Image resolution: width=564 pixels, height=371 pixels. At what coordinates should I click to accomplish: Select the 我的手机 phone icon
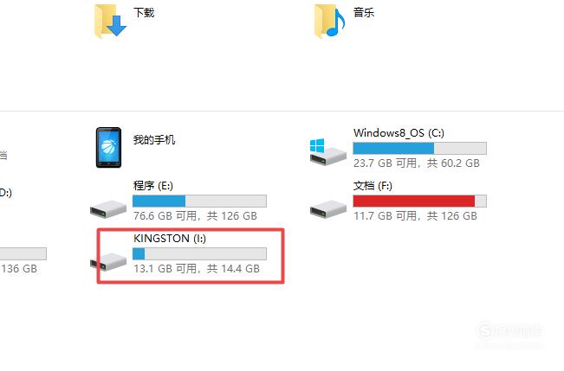coord(108,147)
